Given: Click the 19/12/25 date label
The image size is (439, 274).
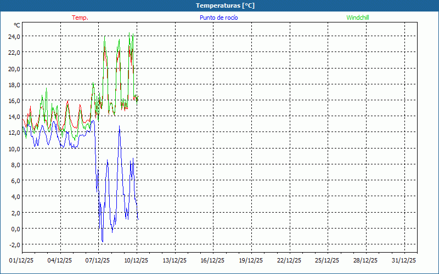Looking at the screenshot, I should (x=251, y=260).
